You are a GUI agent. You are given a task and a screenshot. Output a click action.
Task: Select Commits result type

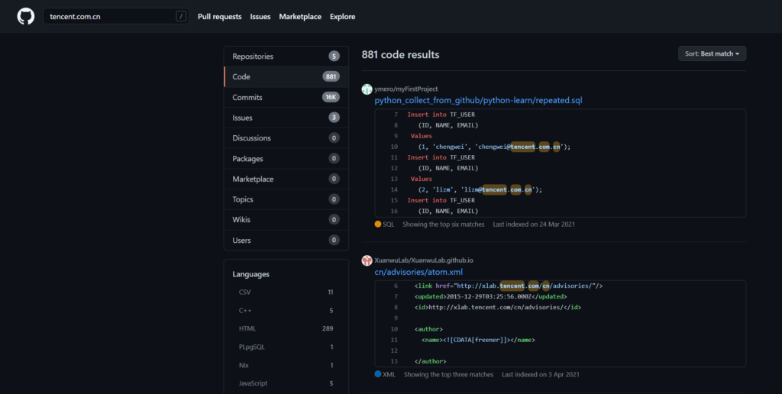286,97
